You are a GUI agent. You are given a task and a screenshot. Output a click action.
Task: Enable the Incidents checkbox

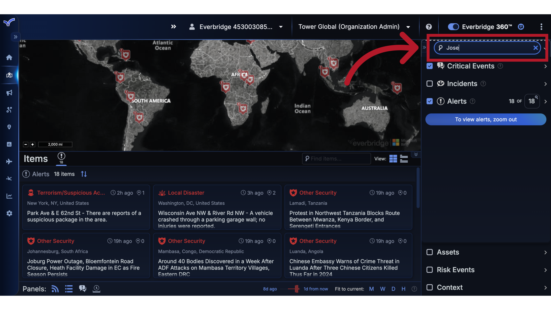coord(430,84)
